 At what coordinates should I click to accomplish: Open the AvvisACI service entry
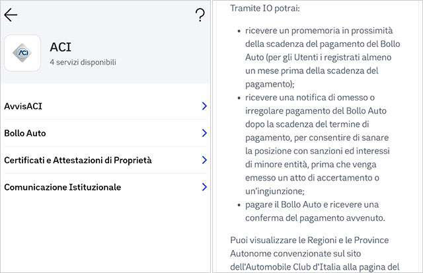pos(105,106)
